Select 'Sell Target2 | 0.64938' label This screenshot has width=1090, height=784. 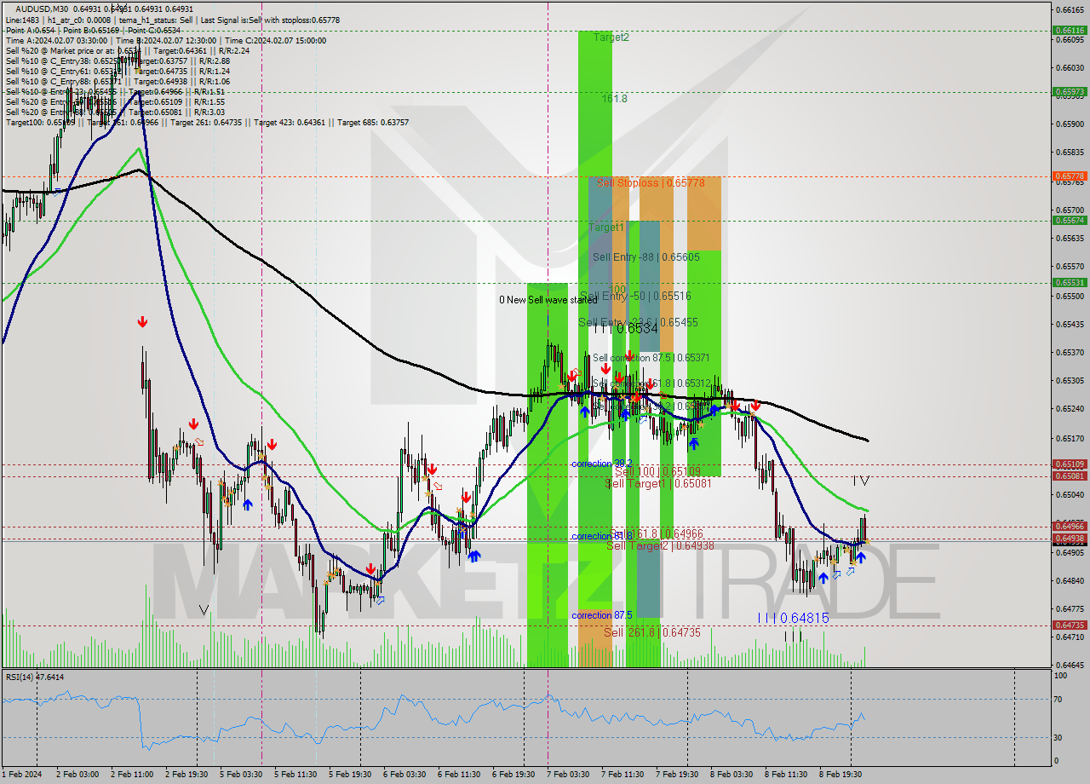[660, 545]
